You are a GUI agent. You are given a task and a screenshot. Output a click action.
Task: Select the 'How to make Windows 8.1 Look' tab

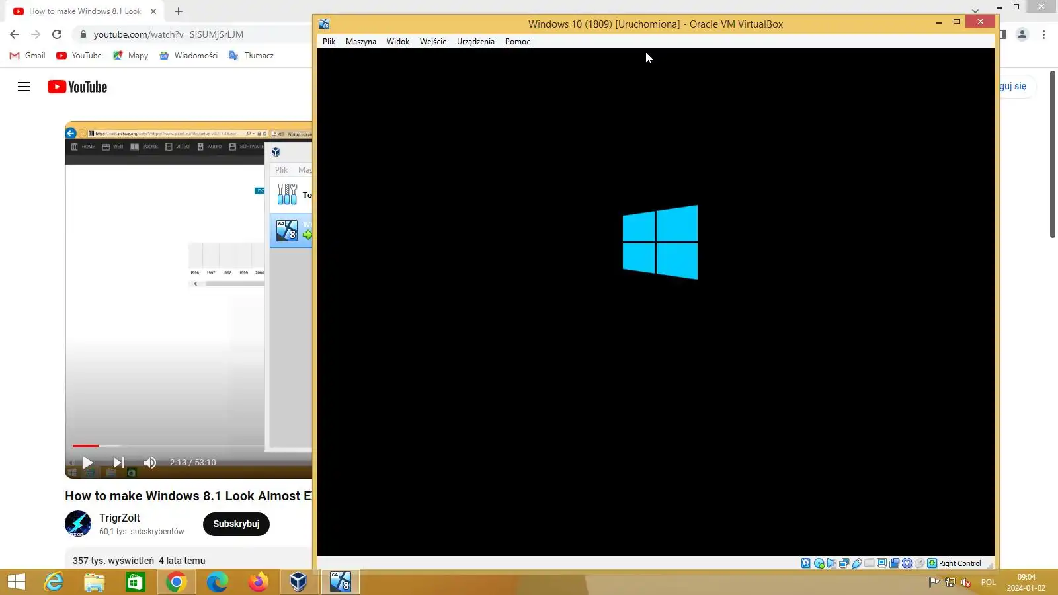coord(85,11)
